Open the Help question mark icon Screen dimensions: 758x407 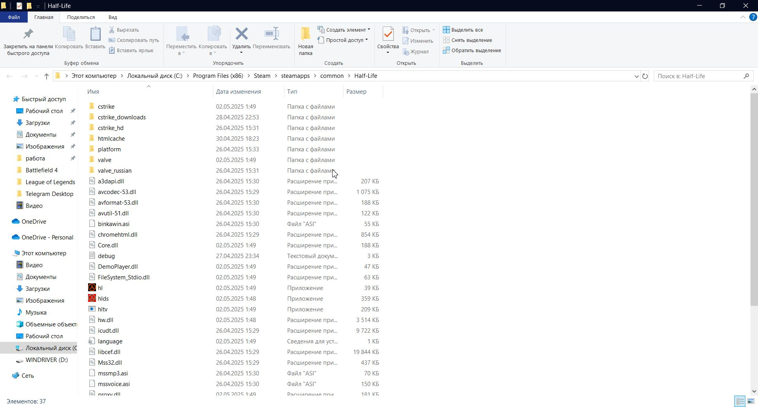[x=753, y=17]
